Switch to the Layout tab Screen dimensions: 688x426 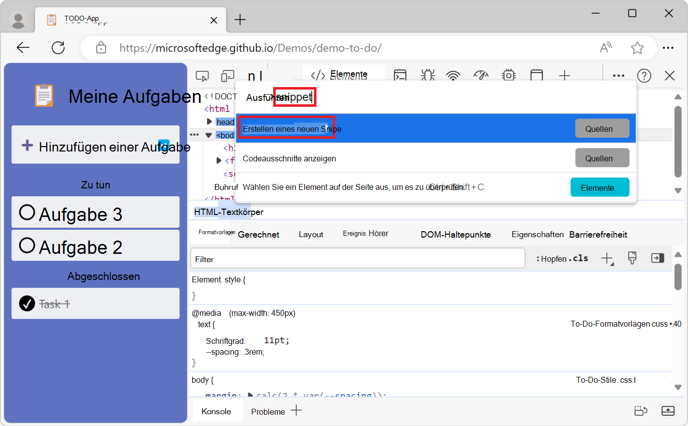(x=311, y=235)
